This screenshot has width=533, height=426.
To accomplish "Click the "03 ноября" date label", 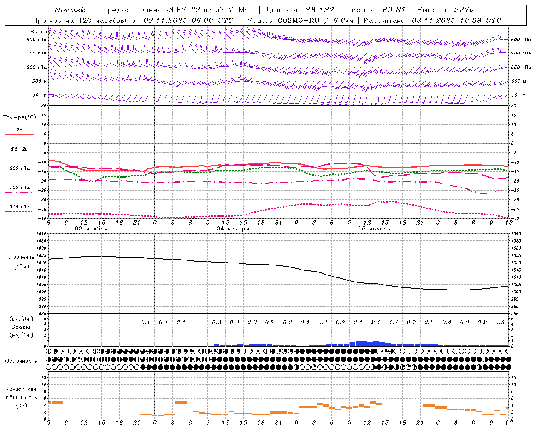I will click(x=91, y=229).
